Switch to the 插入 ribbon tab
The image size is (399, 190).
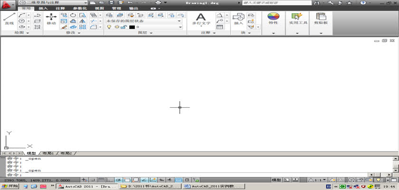tap(43, 9)
